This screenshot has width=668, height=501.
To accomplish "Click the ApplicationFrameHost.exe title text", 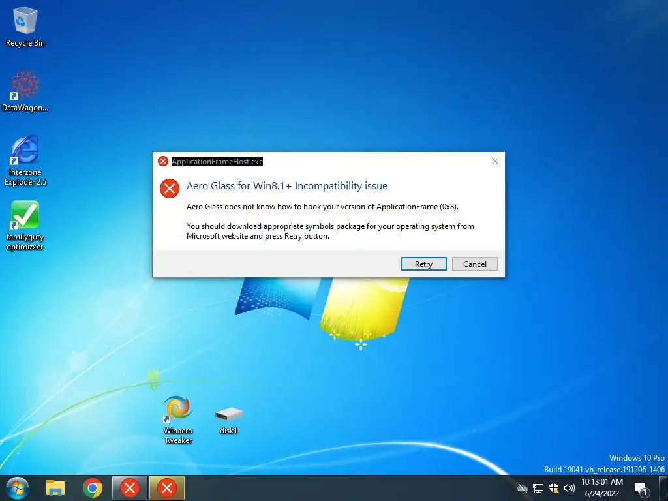I will click(217, 162).
